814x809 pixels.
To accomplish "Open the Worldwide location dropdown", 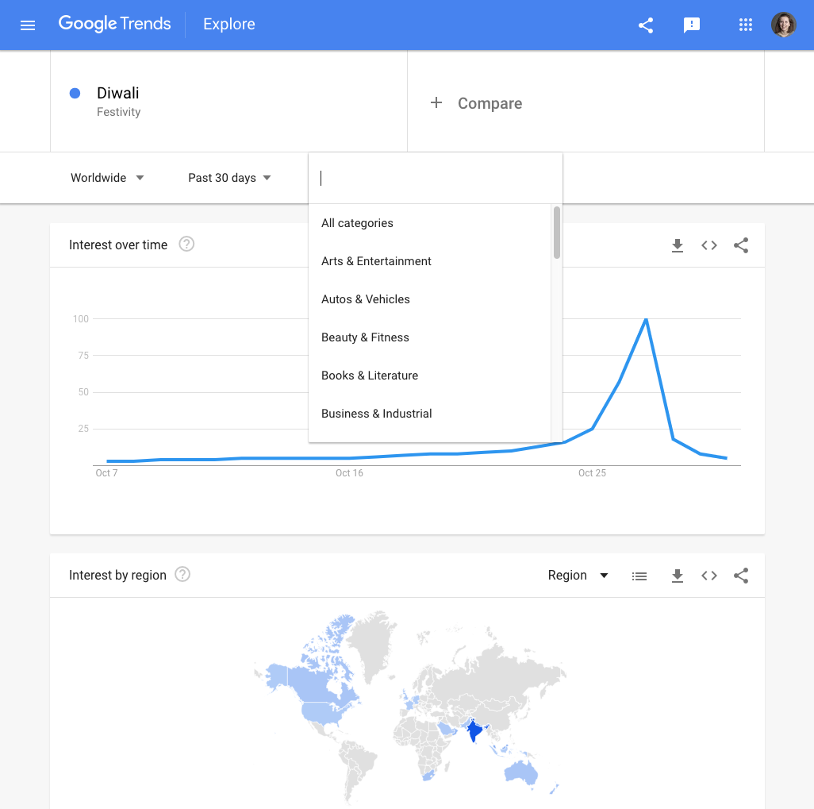I will coord(107,178).
